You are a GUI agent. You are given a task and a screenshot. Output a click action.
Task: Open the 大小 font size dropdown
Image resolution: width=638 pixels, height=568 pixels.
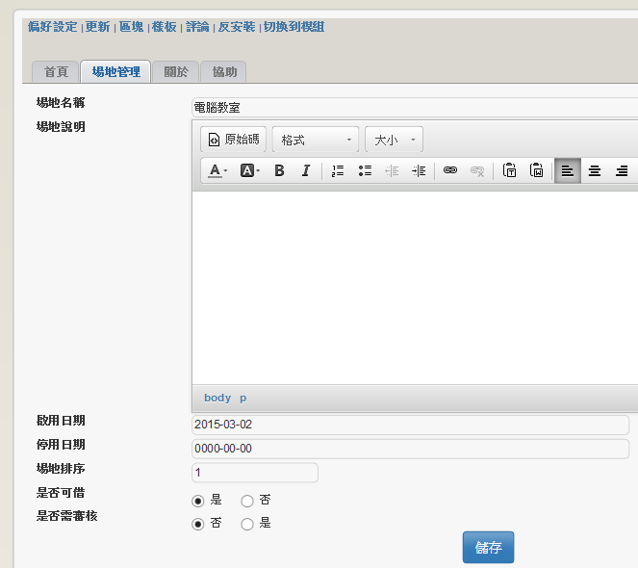pos(395,141)
